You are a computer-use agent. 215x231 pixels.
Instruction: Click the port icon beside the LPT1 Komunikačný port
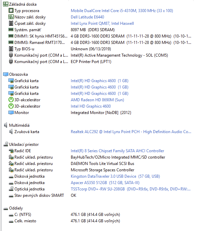pos(11,62)
